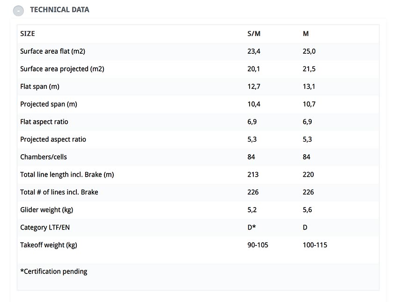Select the Chambers/cells row label
Image resolution: width=398 pixels, height=302 pixels.
pyautogui.click(x=44, y=157)
